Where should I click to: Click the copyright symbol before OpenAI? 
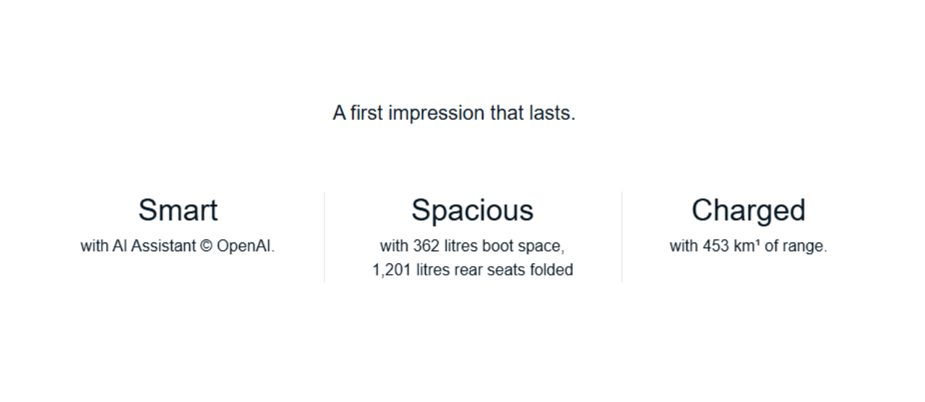coord(205,246)
